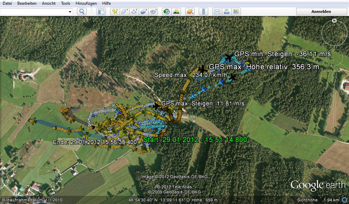
Task: Show historical imagery clock icon
Action: 167,12
